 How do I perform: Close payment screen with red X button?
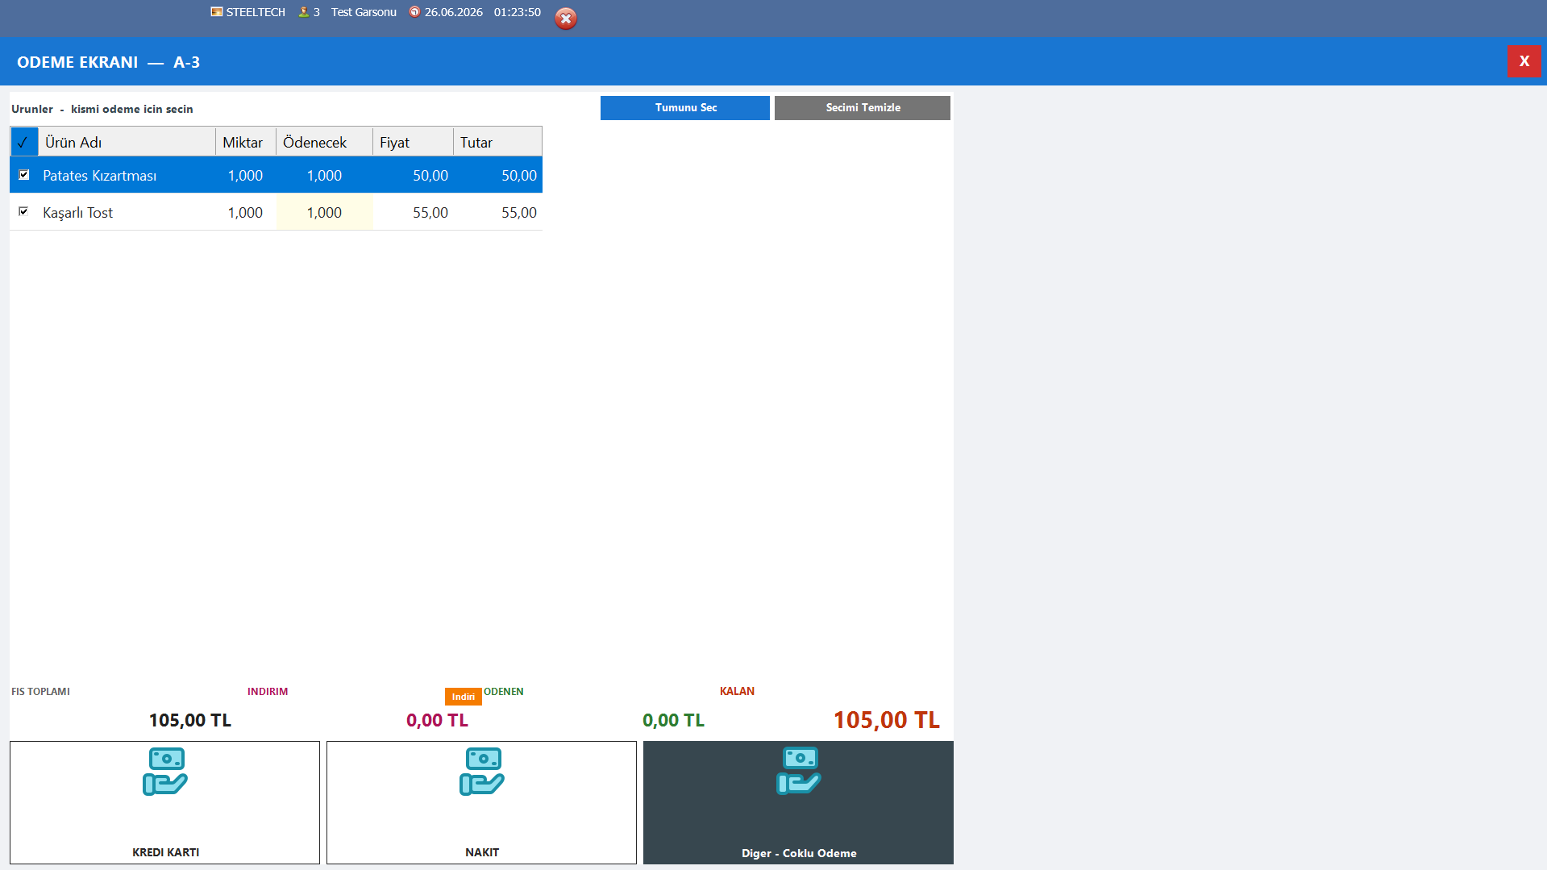click(1524, 61)
